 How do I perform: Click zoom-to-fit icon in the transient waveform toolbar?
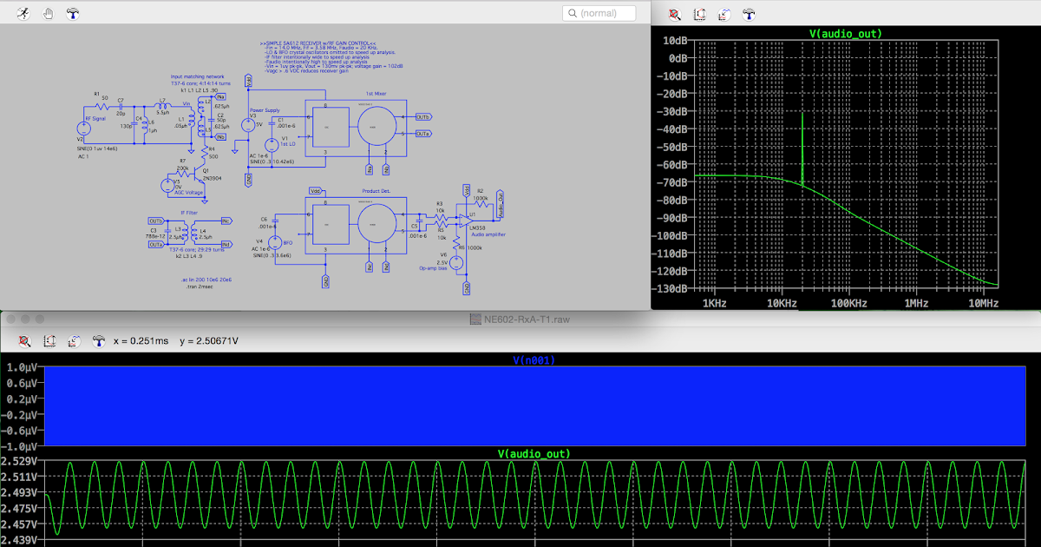pos(24,342)
